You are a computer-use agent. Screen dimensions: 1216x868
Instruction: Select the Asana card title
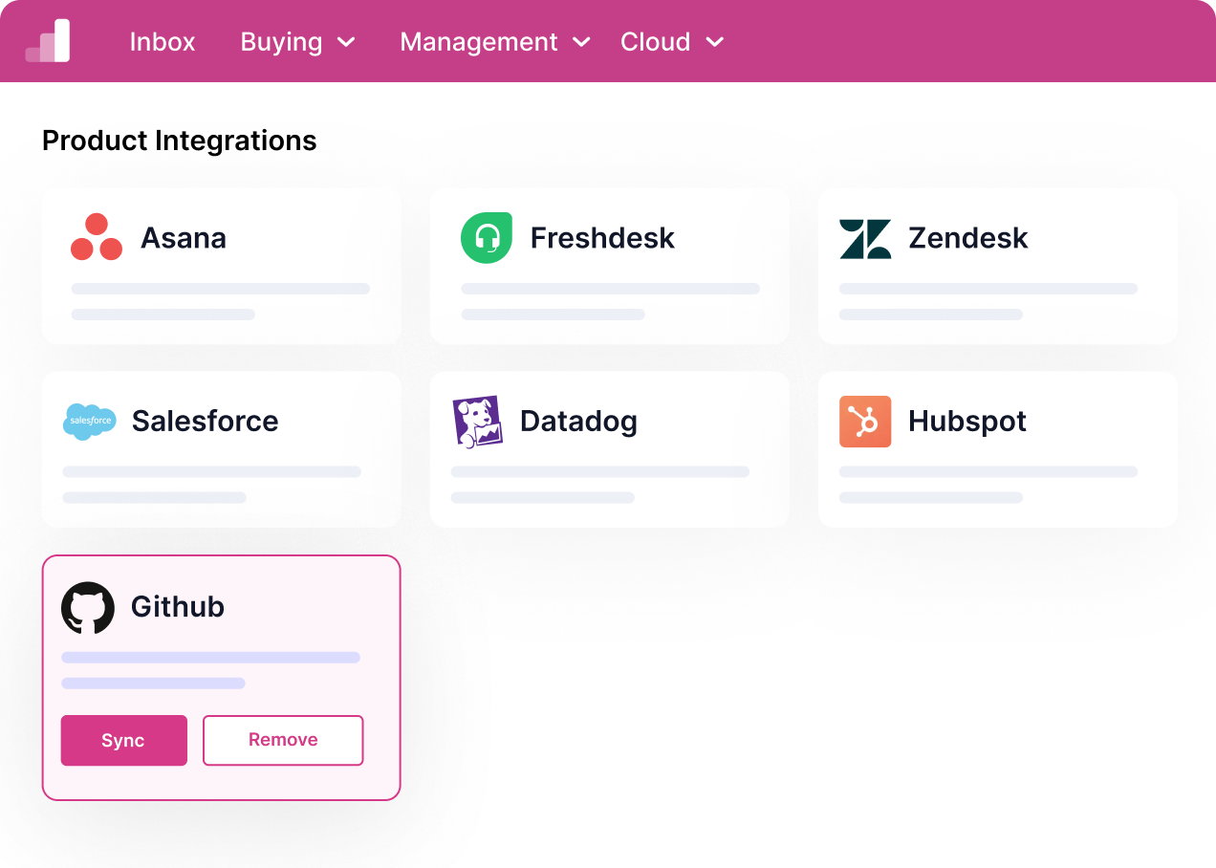pyautogui.click(x=184, y=237)
